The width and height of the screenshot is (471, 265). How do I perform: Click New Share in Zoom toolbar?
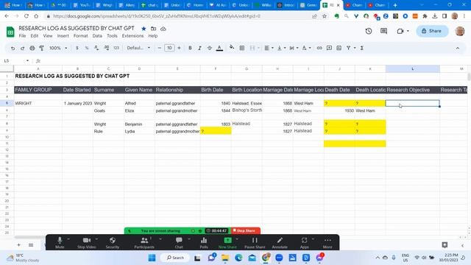(x=227, y=242)
